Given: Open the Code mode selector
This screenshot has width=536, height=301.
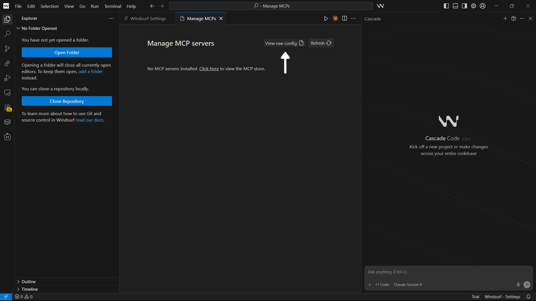Looking at the screenshot, I should coord(382,285).
